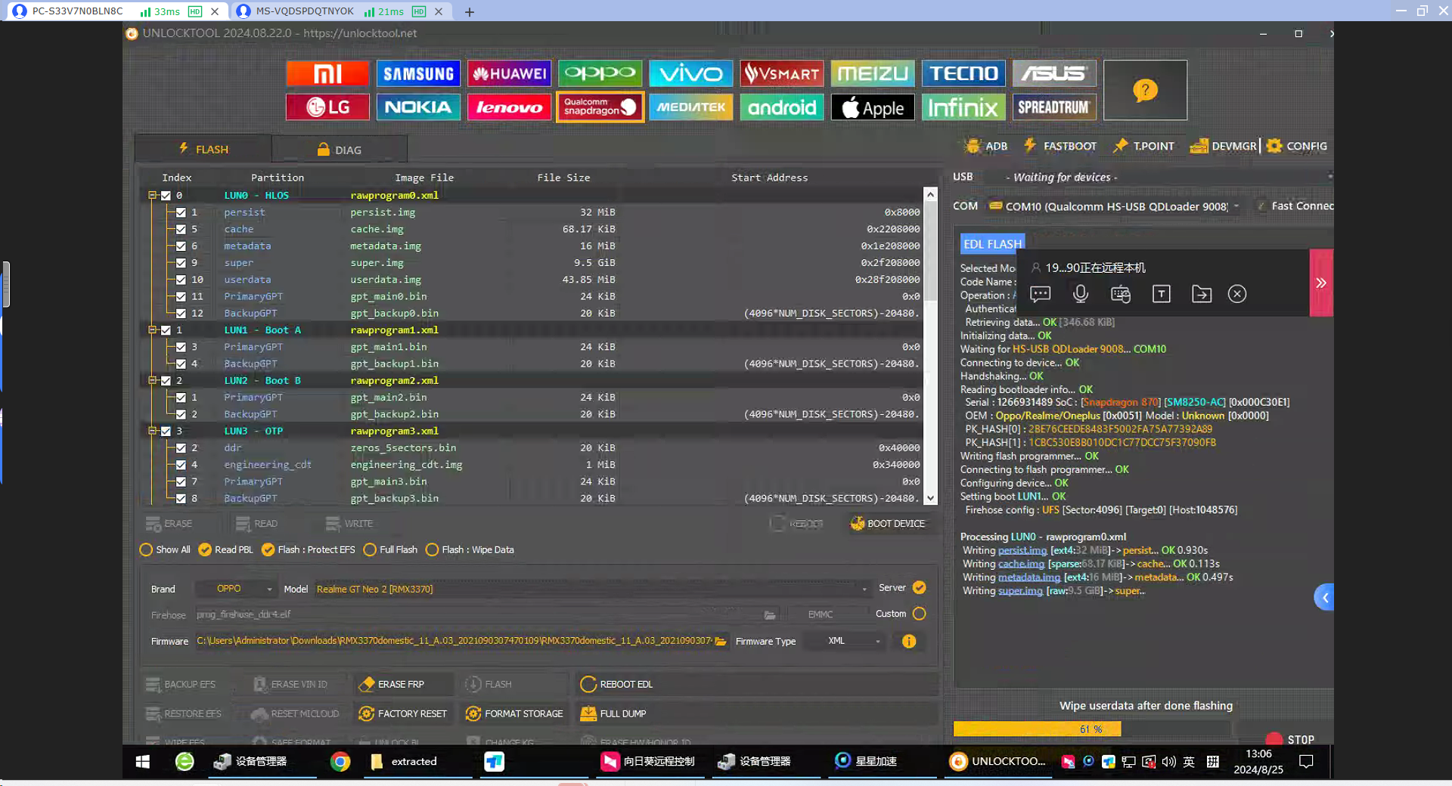The height and width of the screenshot is (786, 1452).
Task: Enable the Custom firehose option
Action: pos(920,614)
